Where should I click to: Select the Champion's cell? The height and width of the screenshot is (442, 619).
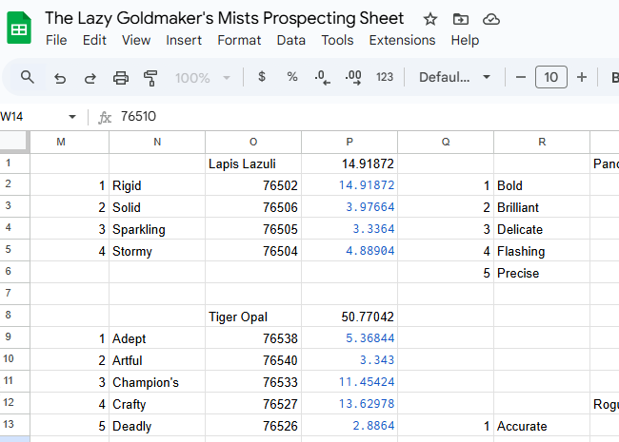[157, 382]
